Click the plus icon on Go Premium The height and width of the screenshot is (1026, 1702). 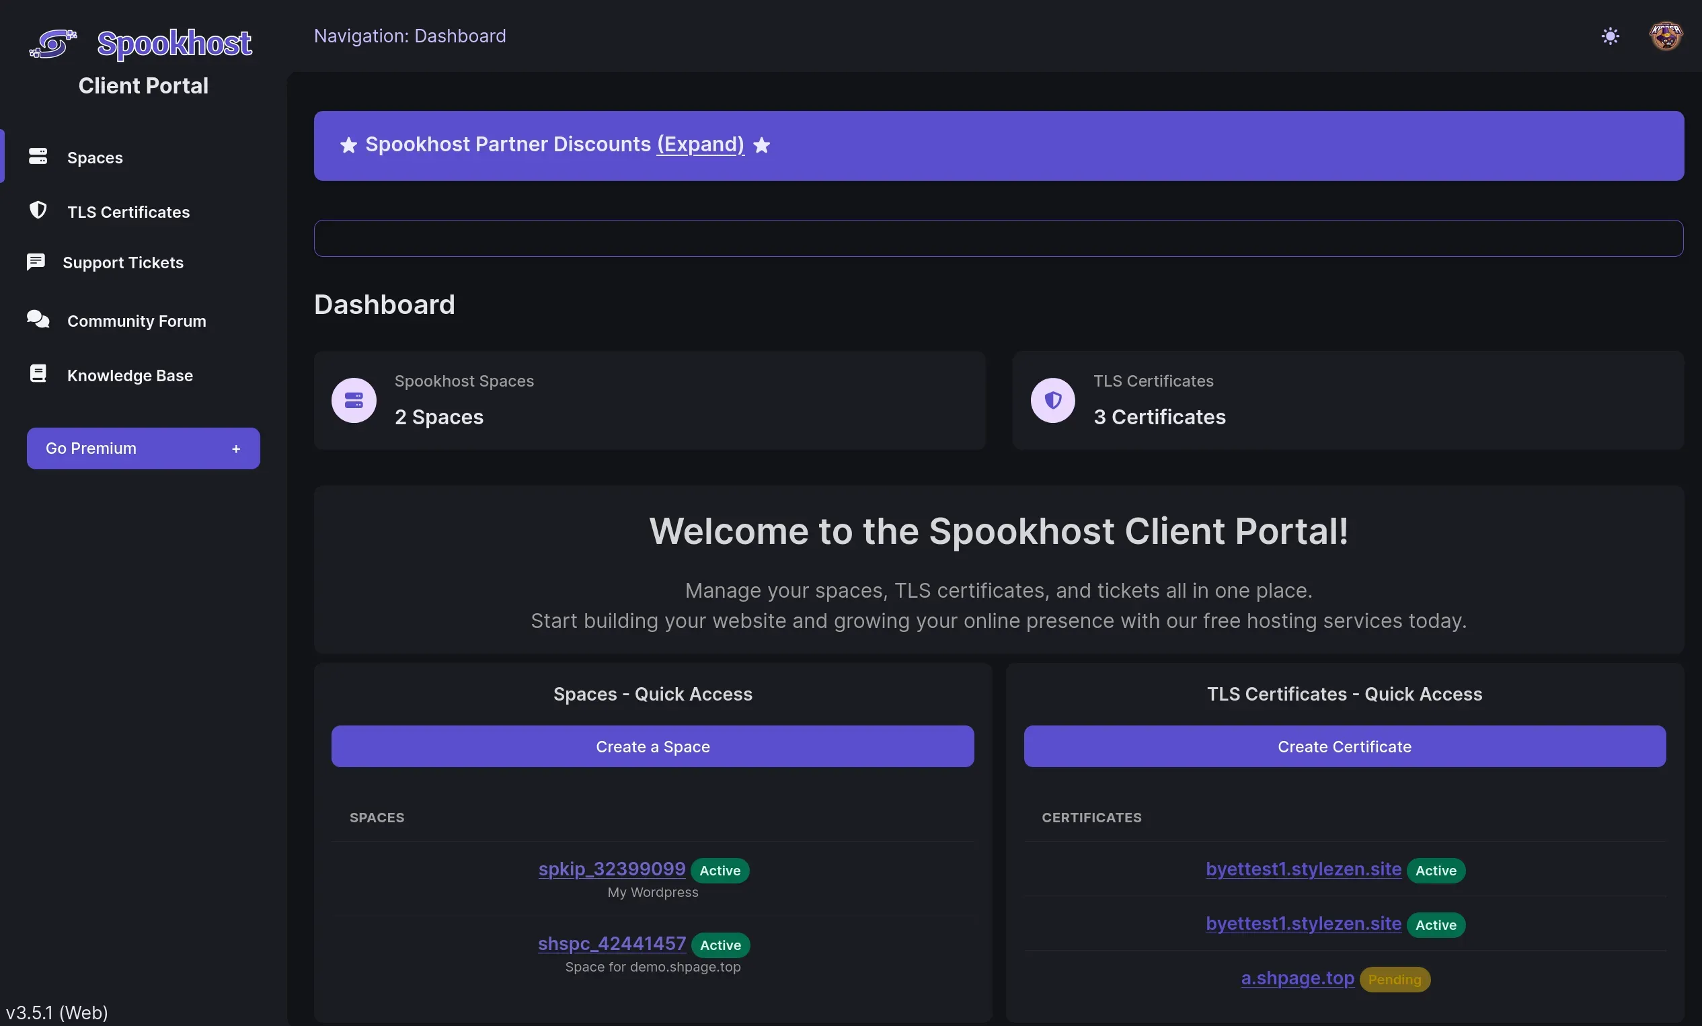236,448
